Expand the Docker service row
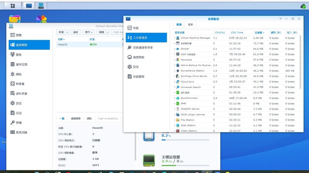The image size is (309, 173). point(175,49)
